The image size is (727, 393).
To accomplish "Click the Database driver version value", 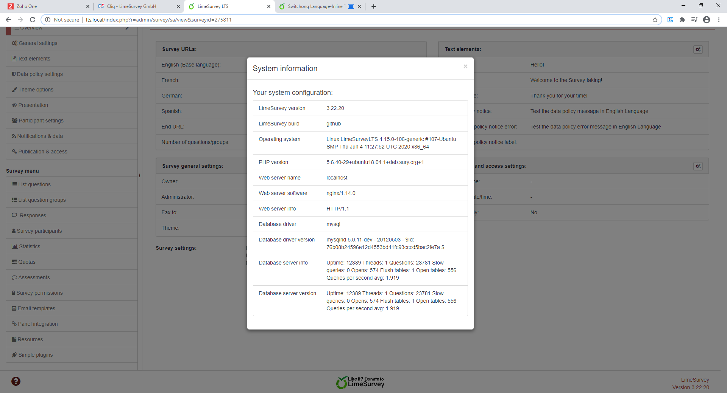I will tap(385, 243).
